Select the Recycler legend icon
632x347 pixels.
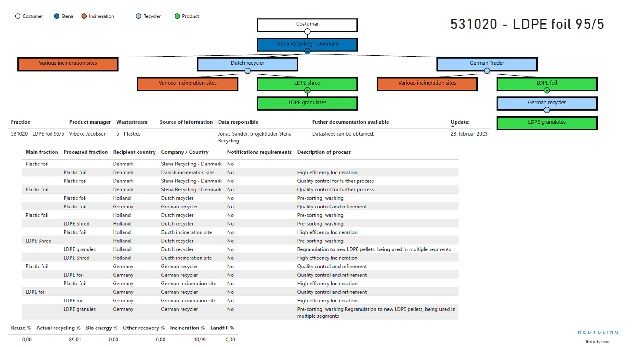[x=138, y=16]
